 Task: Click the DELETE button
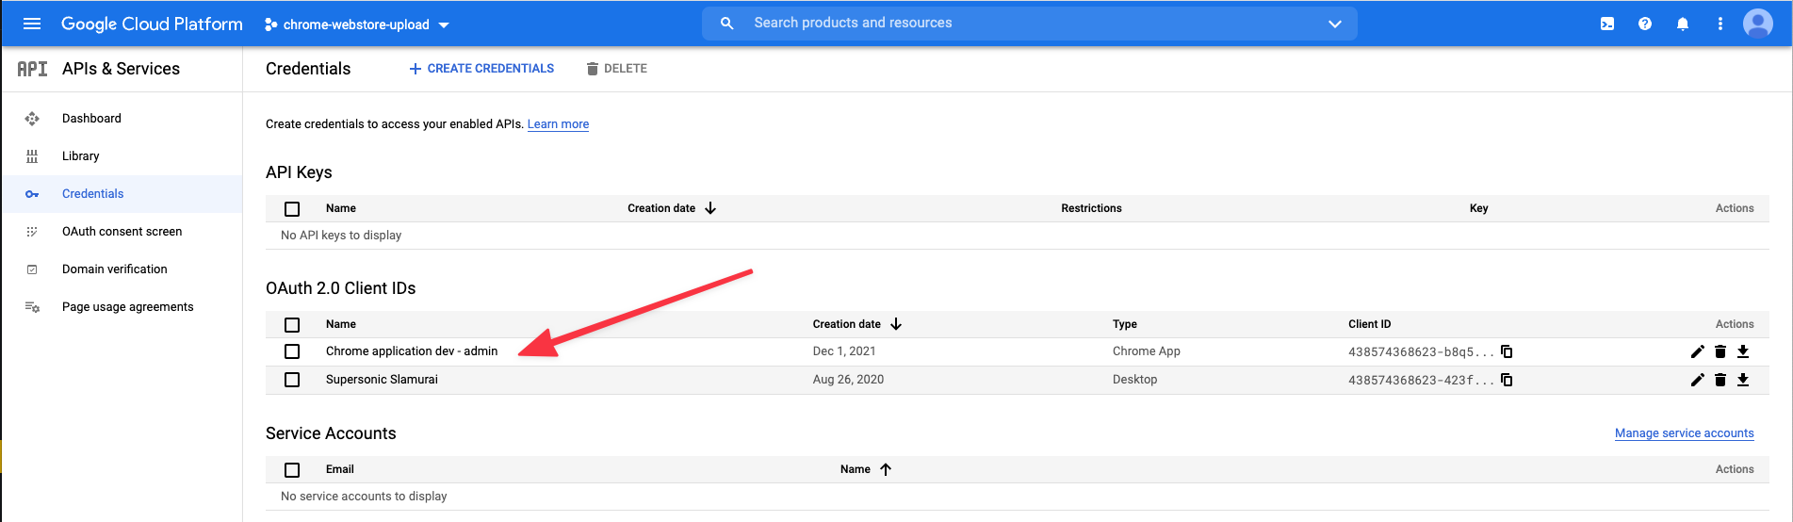[x=617, y=69]
